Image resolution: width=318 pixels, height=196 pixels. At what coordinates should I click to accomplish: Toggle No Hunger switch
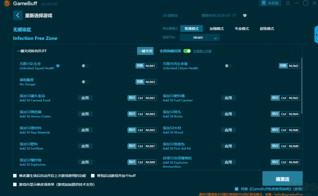(85, 82)
